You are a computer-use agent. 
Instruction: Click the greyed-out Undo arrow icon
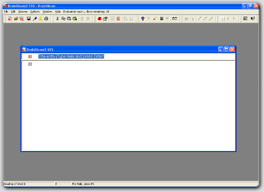pyautogui.click(x=82, y=18)
